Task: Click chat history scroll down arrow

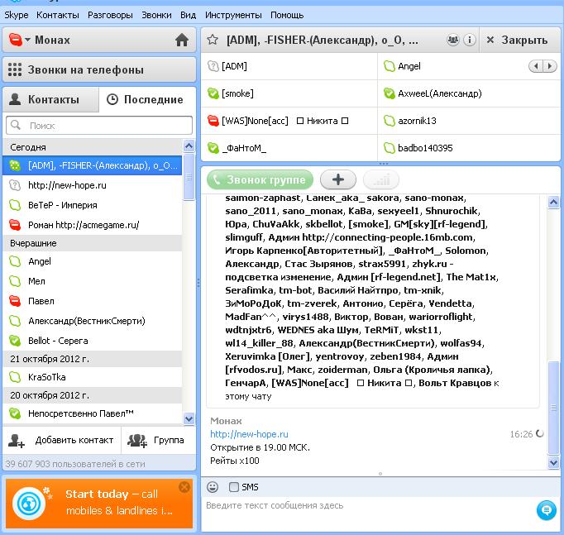Action: (553, 462)
